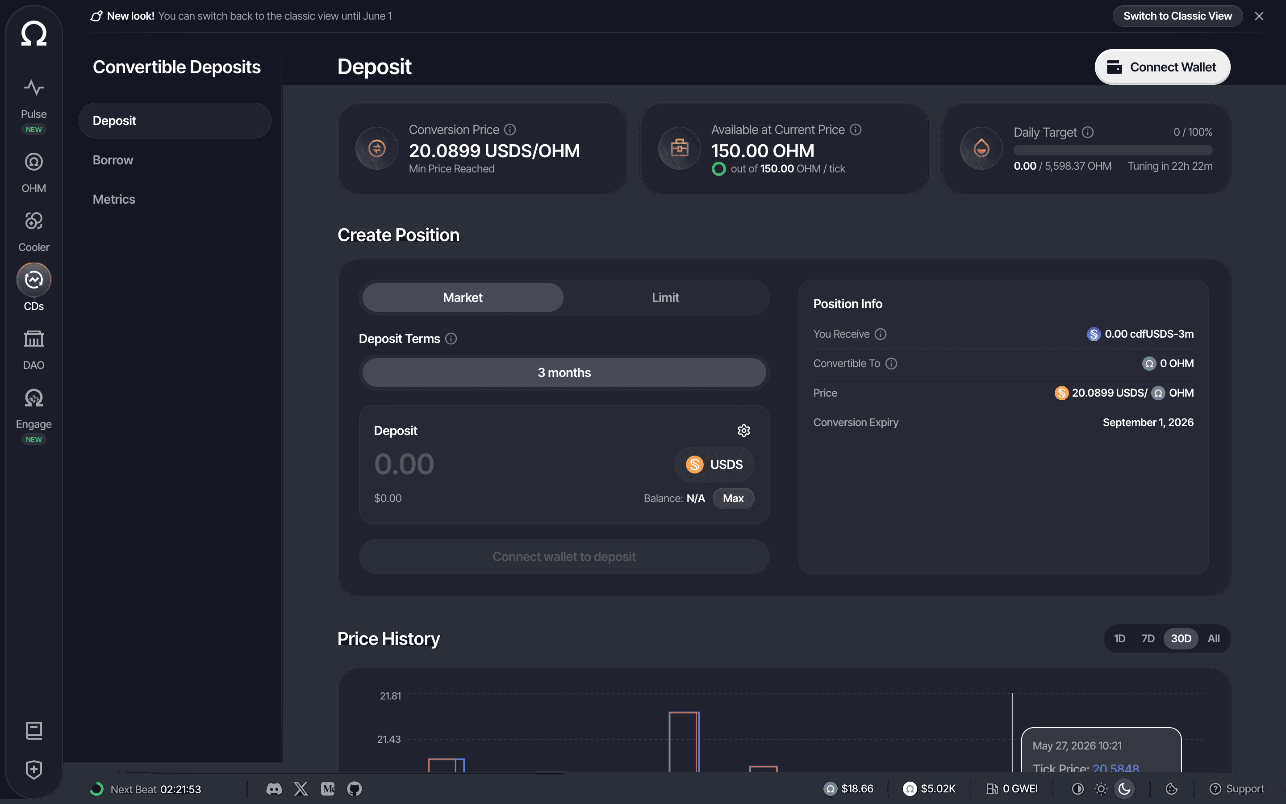Click the shield plus icon in sidebar
This screenshot has width=1286, height=804.
pyautogui.click(x=33, y=770)
